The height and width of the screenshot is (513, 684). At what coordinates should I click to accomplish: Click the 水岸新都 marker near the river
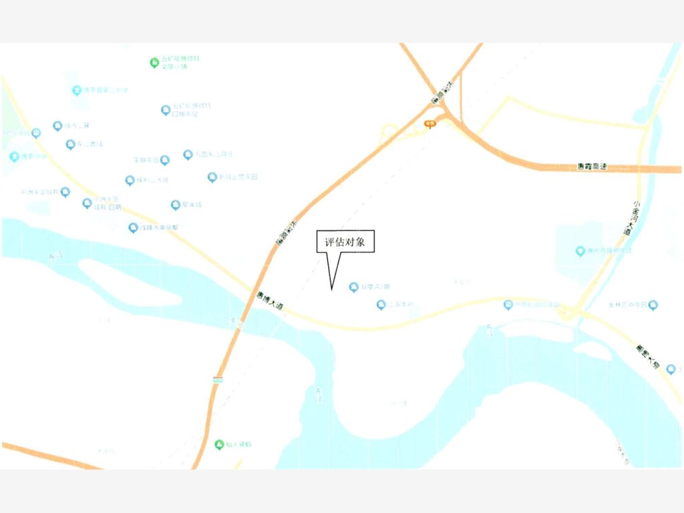pyautogui.click(x=133, y=227)
